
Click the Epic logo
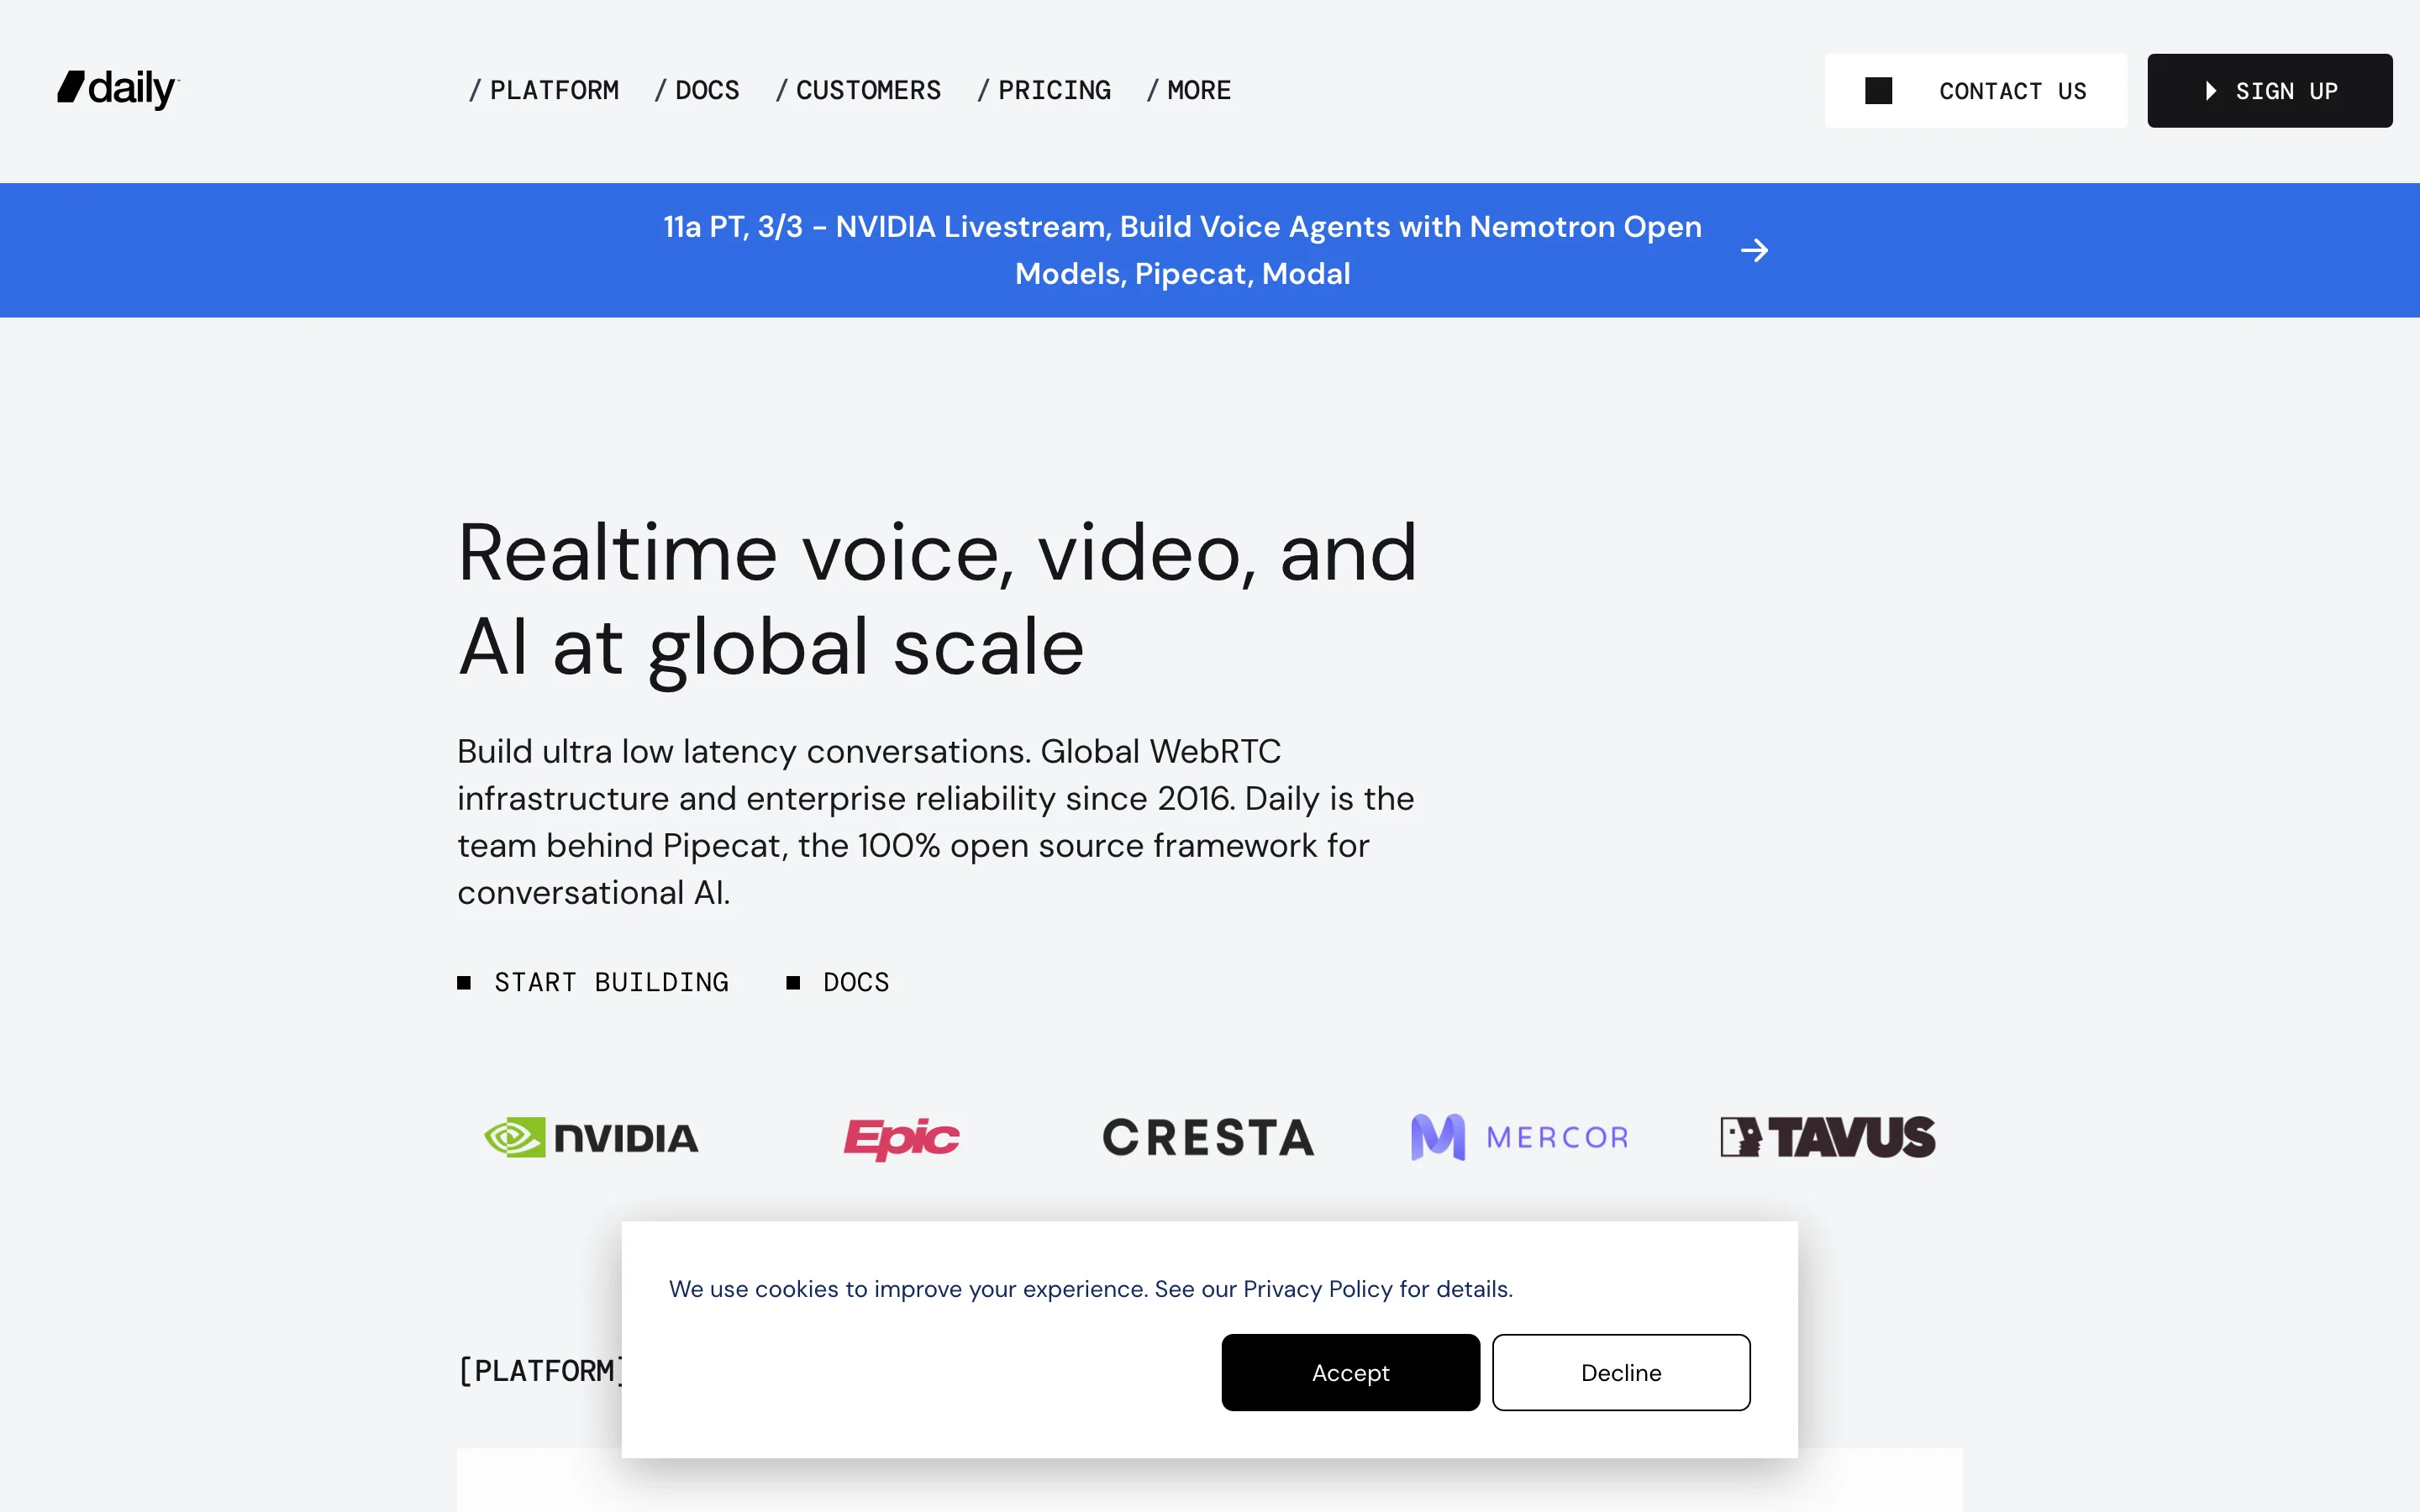tap(901, 1137)
